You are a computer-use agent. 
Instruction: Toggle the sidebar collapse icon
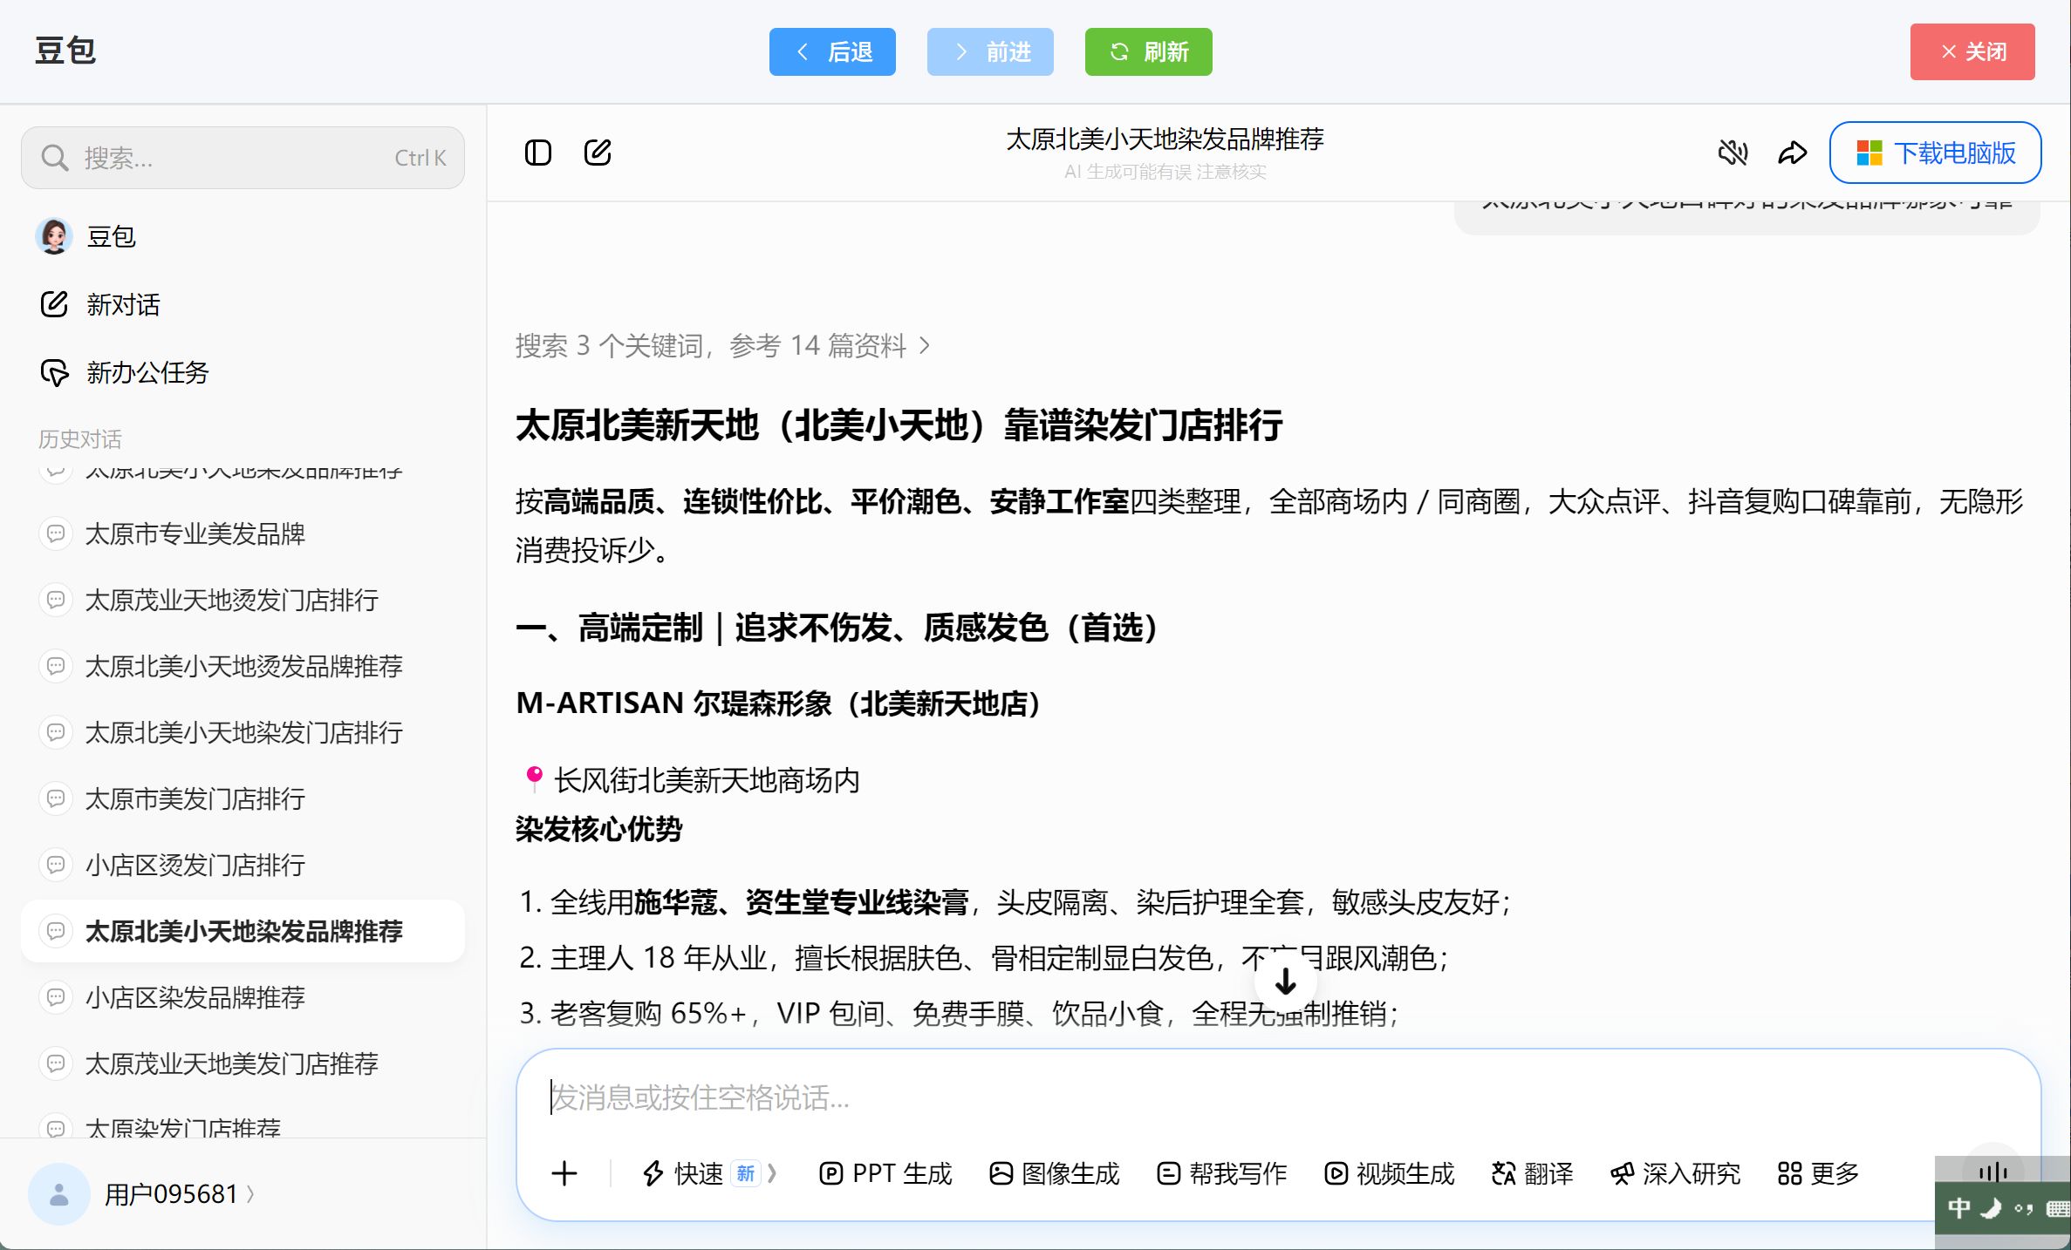point(538,153)
